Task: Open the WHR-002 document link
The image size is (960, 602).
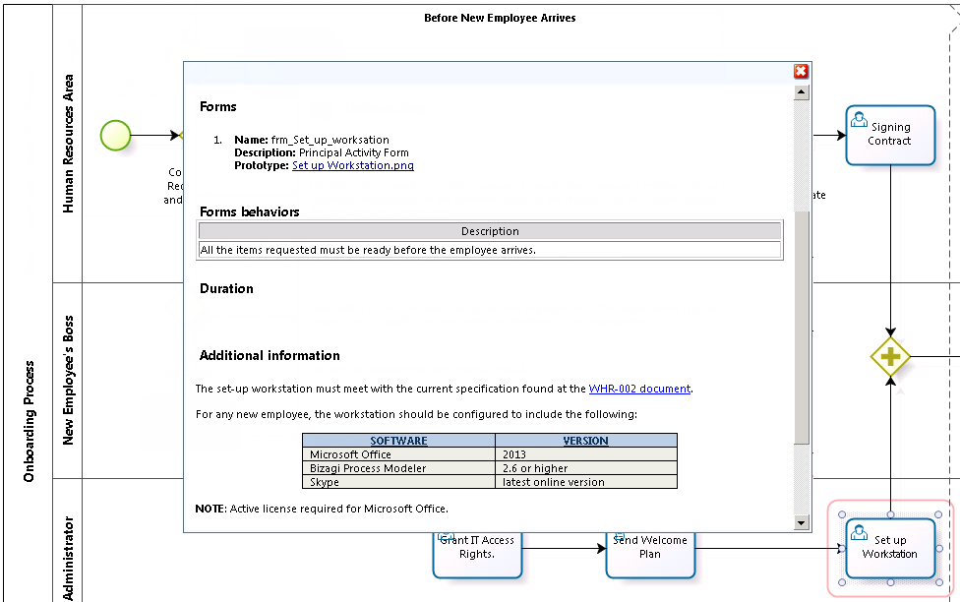Action: tap(639, 389)
